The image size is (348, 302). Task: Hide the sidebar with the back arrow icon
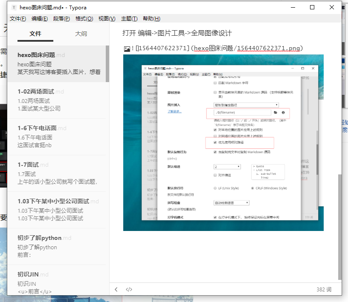click(x=116, y=289)
